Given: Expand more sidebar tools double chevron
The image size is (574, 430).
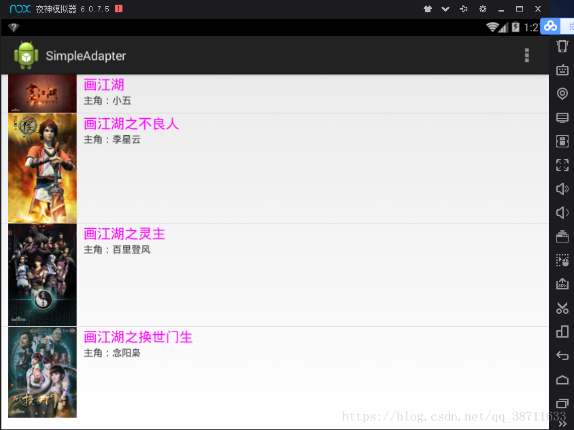Looking at the screenshot, I should point(562,423).
